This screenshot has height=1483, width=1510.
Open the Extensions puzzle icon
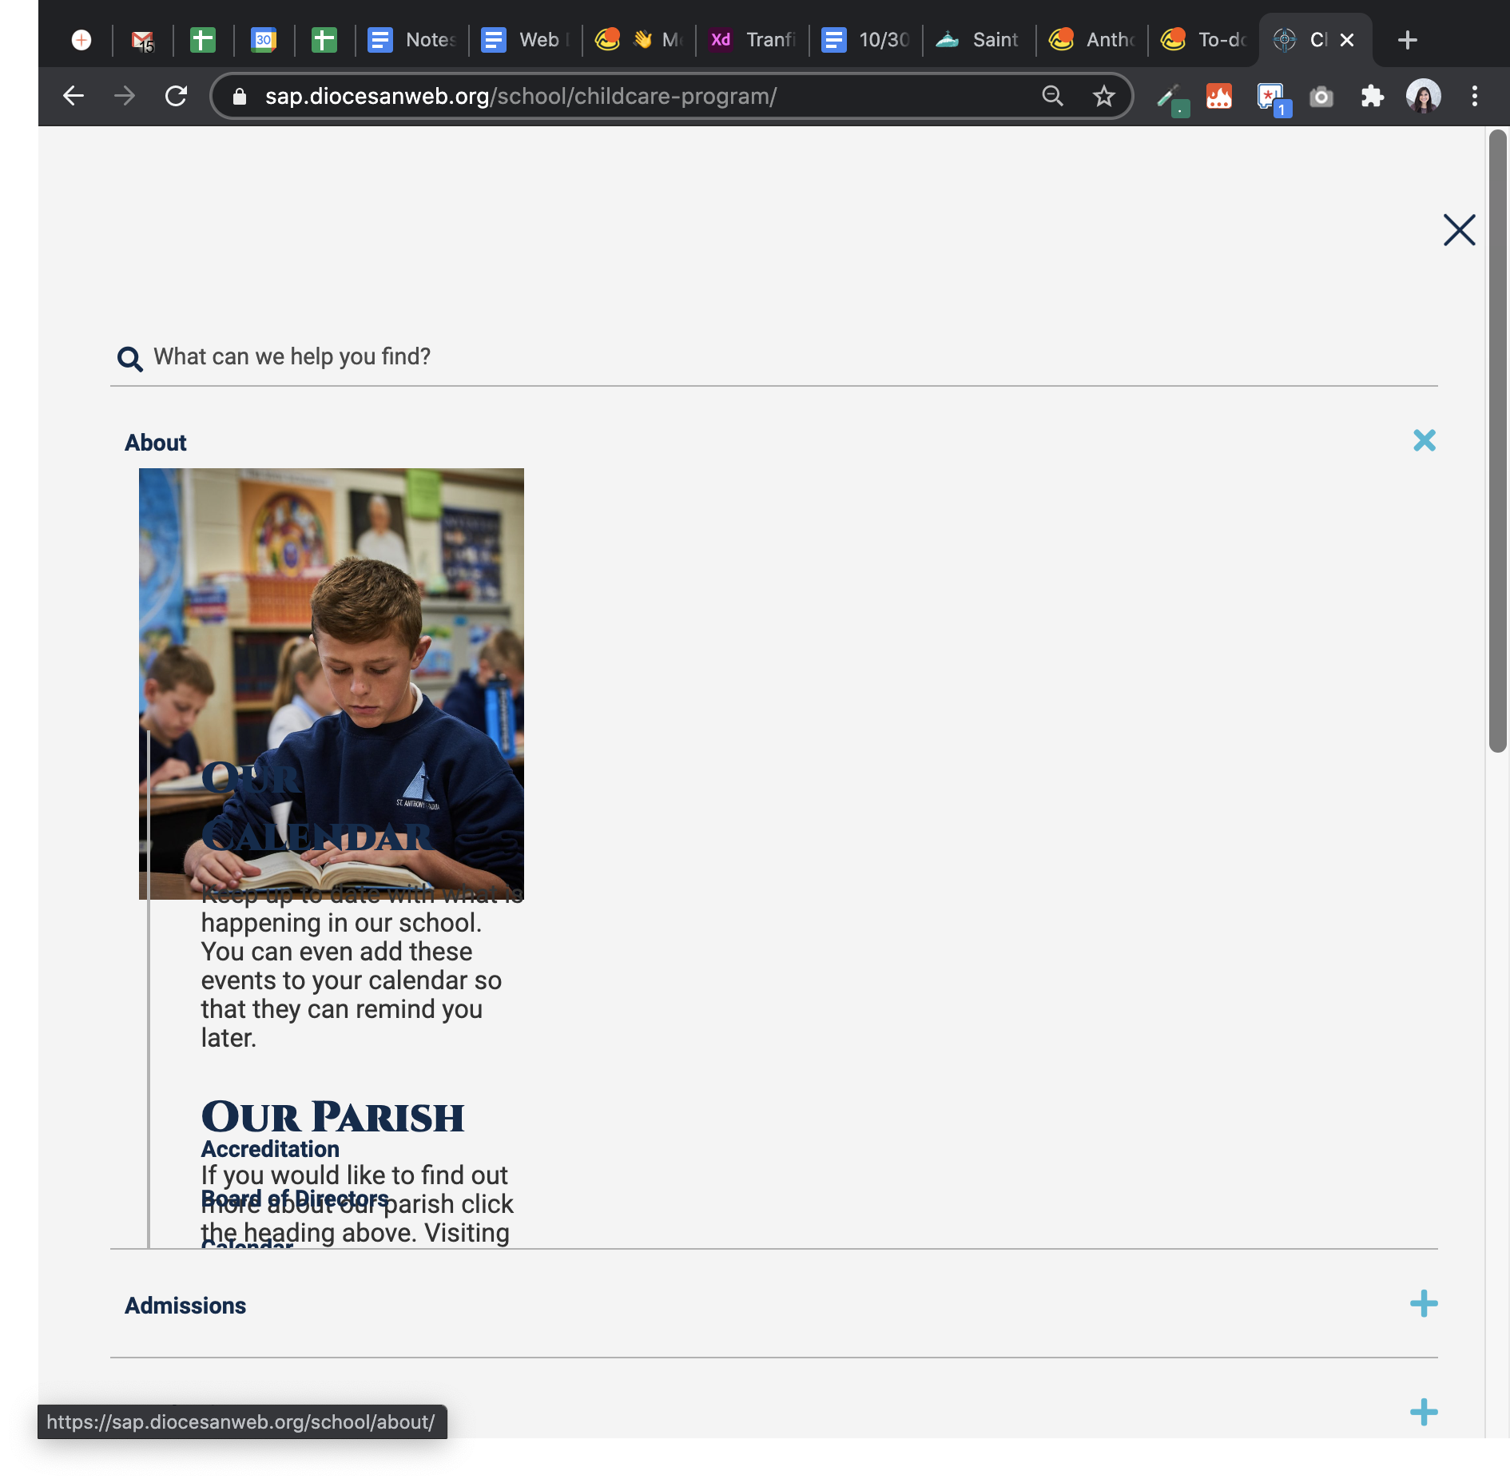click(x=1372, y=96)
